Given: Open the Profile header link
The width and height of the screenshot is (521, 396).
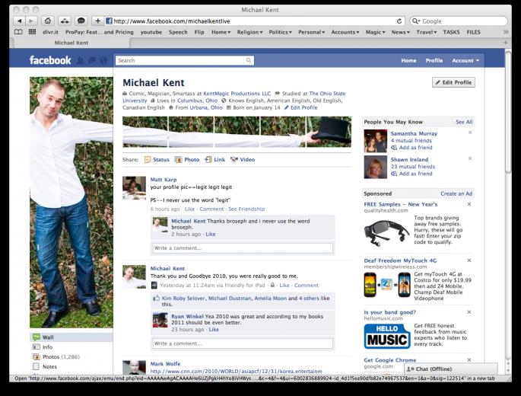Looking at the screenshot, I should 434,61.
